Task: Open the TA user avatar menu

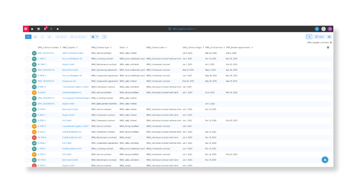Action: coord(329,28)
